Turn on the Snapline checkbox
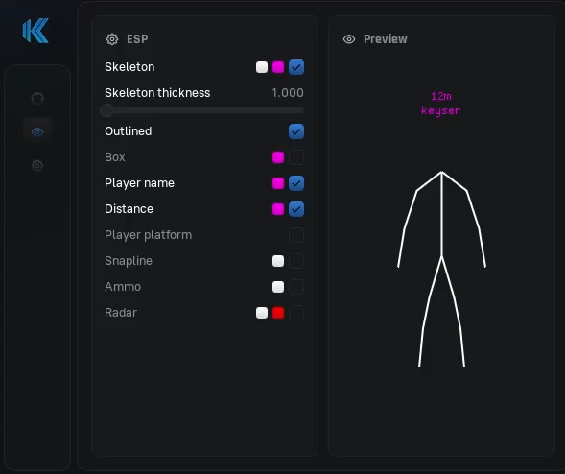Viewport: 565px width, 474px height. pos(296,261)
